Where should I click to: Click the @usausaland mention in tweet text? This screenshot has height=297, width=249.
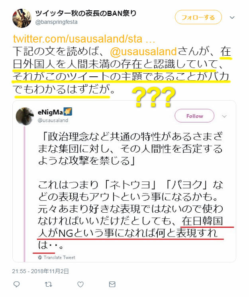(143, 51)
